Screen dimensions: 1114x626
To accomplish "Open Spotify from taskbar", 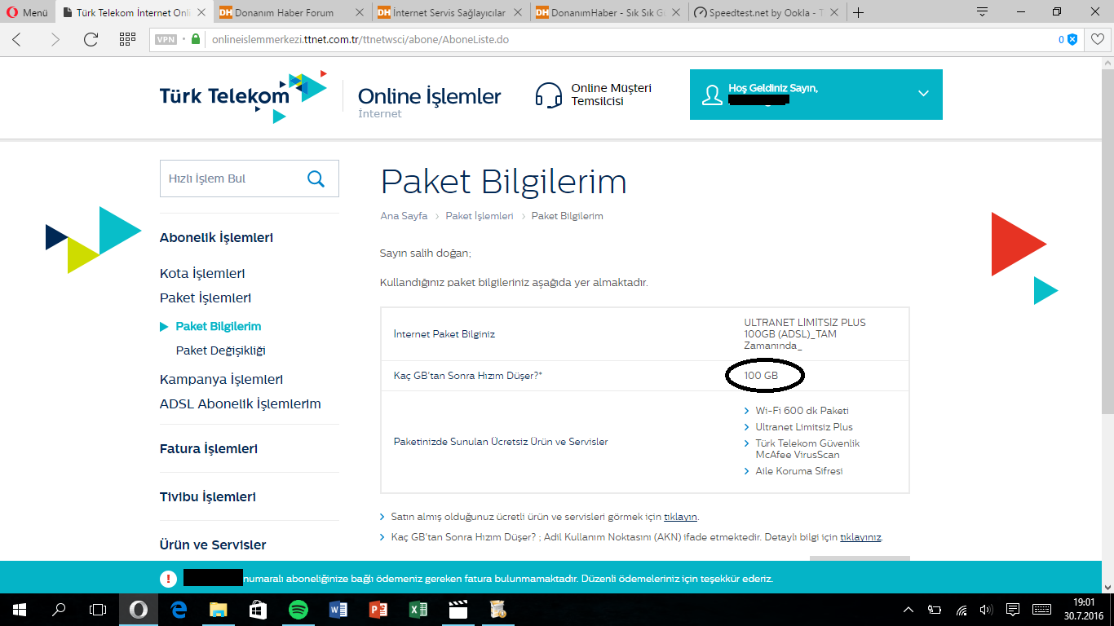I will tap(298, 609).
